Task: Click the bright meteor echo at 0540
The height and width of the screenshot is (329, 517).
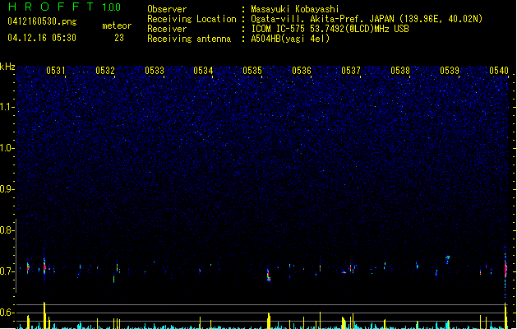Action: coord(505,269)
